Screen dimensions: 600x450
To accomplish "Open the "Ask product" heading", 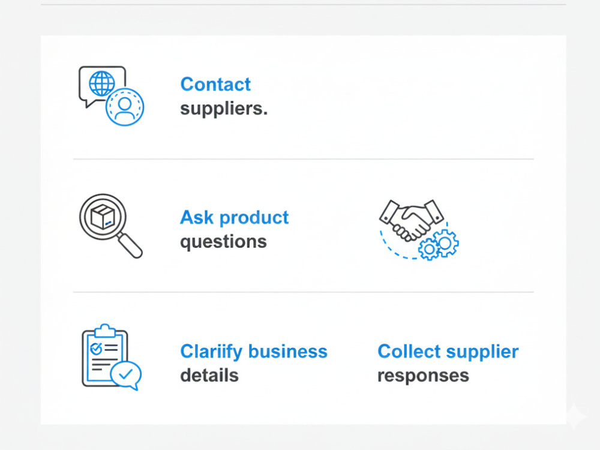I will [234, 217].
